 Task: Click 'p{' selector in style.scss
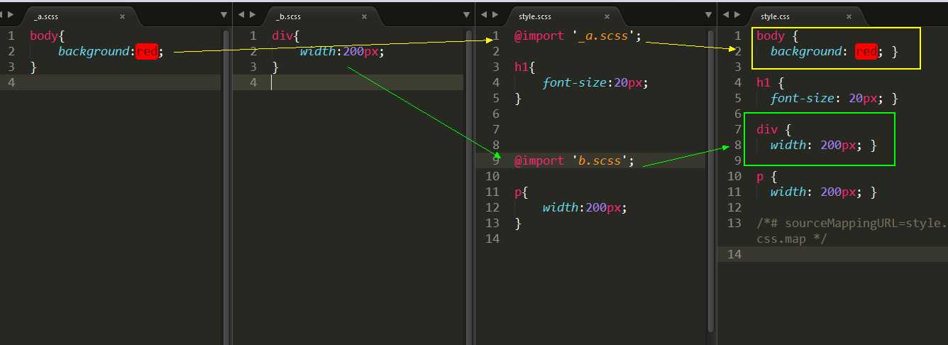pos(522,192)
